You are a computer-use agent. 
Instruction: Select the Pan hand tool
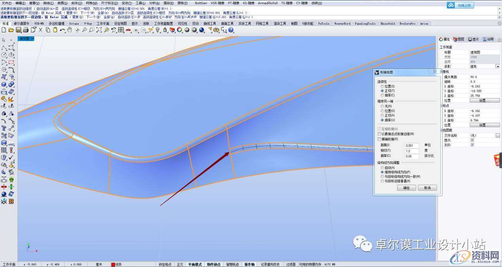click(70, 30)
